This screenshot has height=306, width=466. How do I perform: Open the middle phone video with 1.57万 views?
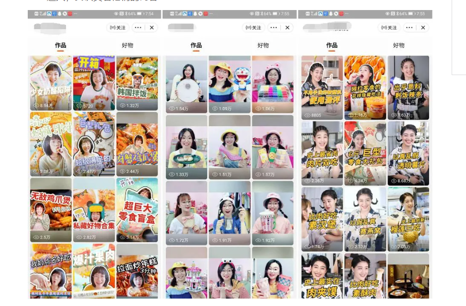(x=273, y=147)
